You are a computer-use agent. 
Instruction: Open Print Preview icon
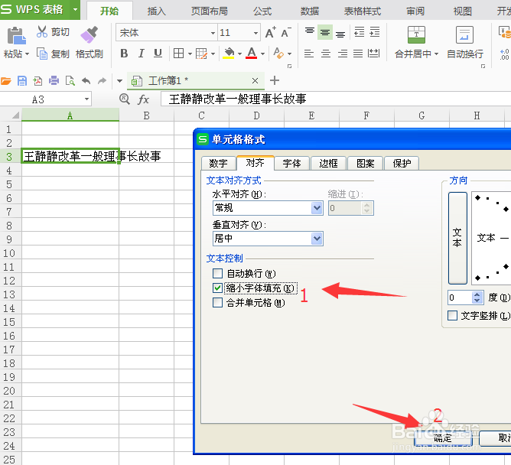point(70,80)
